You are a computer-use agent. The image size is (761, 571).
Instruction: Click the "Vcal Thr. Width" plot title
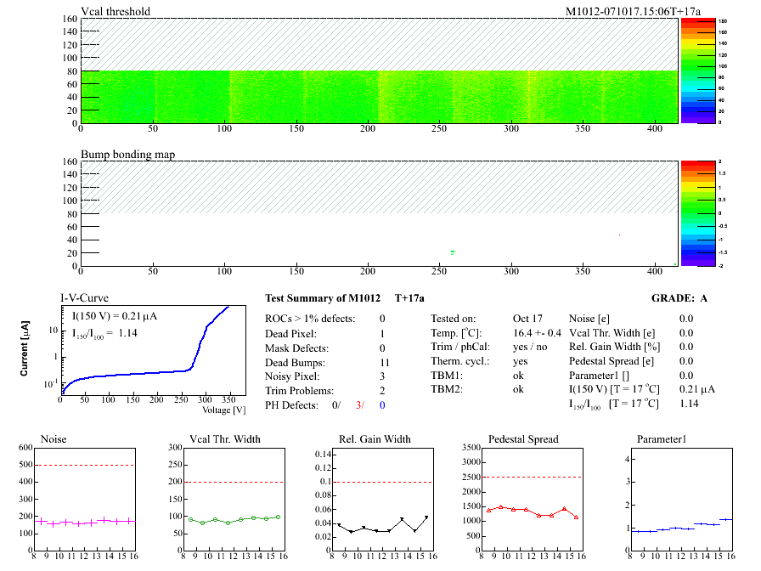pos(225,439)
